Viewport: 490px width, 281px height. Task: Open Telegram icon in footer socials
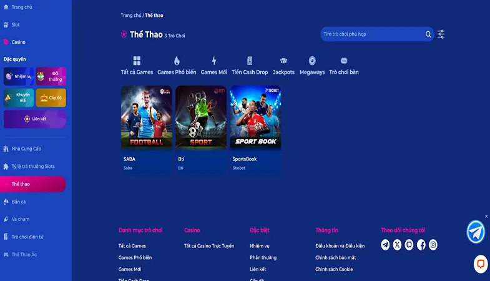click(x=385, y=245)
